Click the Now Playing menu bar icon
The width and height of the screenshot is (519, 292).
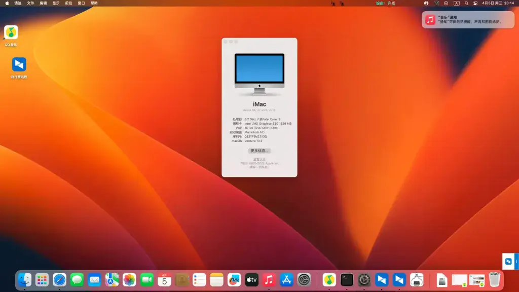click(446, 4)
